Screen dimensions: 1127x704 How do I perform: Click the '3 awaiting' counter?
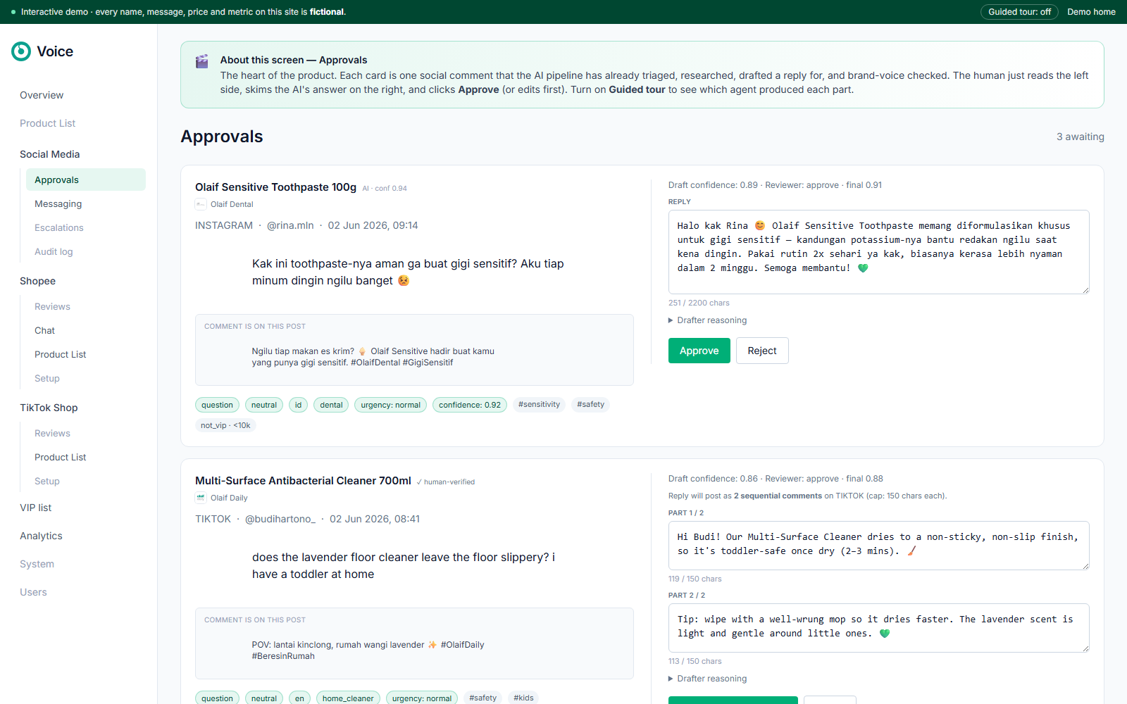pos(1080,137)
